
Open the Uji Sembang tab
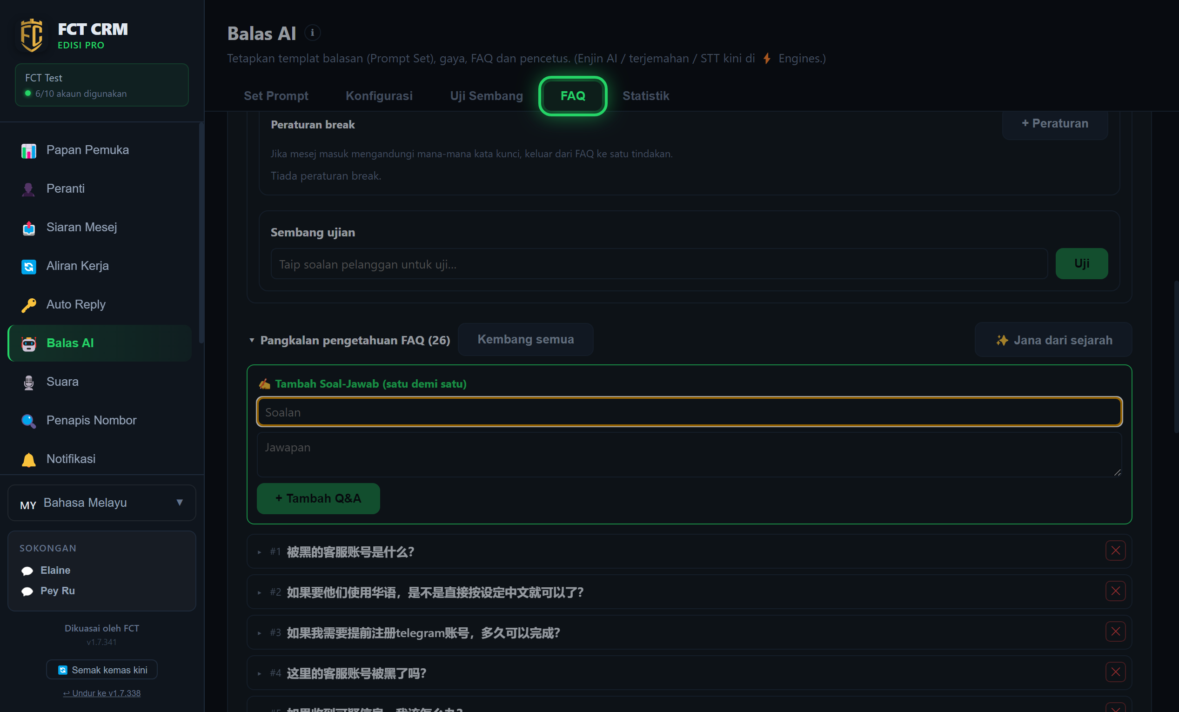click(486, 96)
